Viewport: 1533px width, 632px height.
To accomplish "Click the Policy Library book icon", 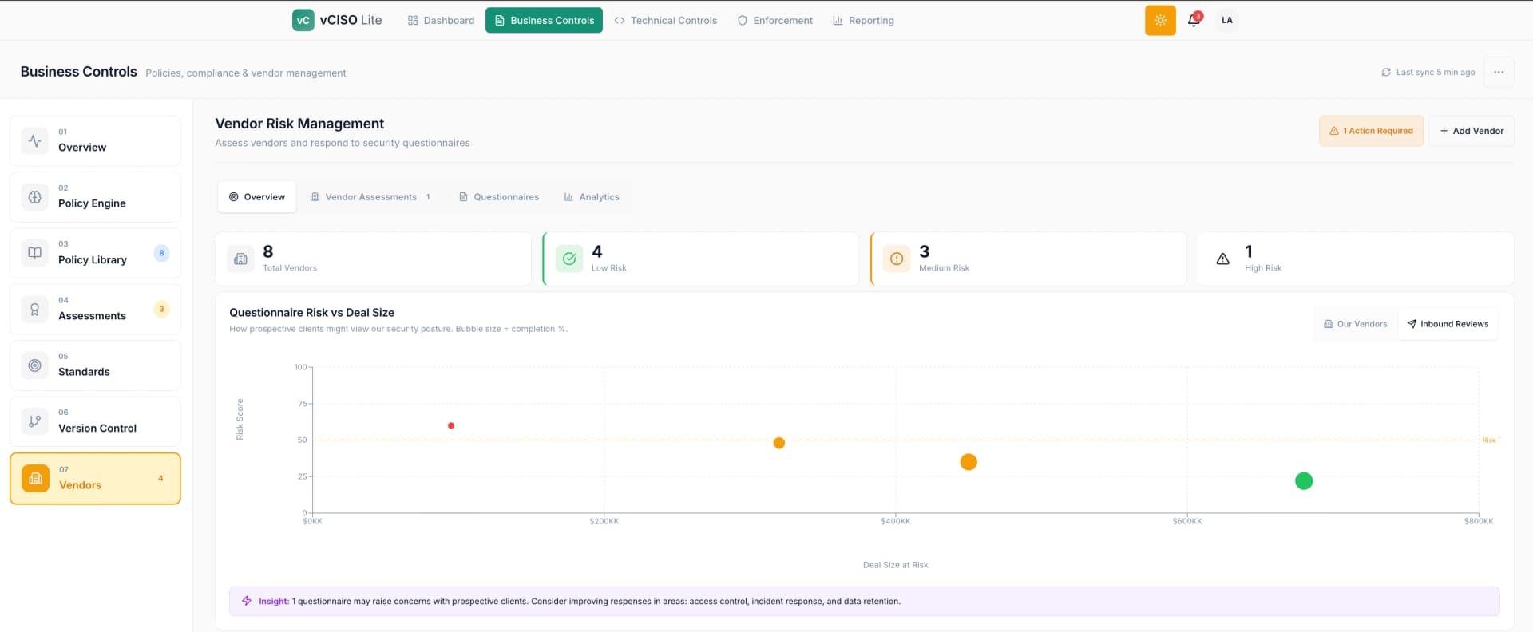I will coord(34,253).
